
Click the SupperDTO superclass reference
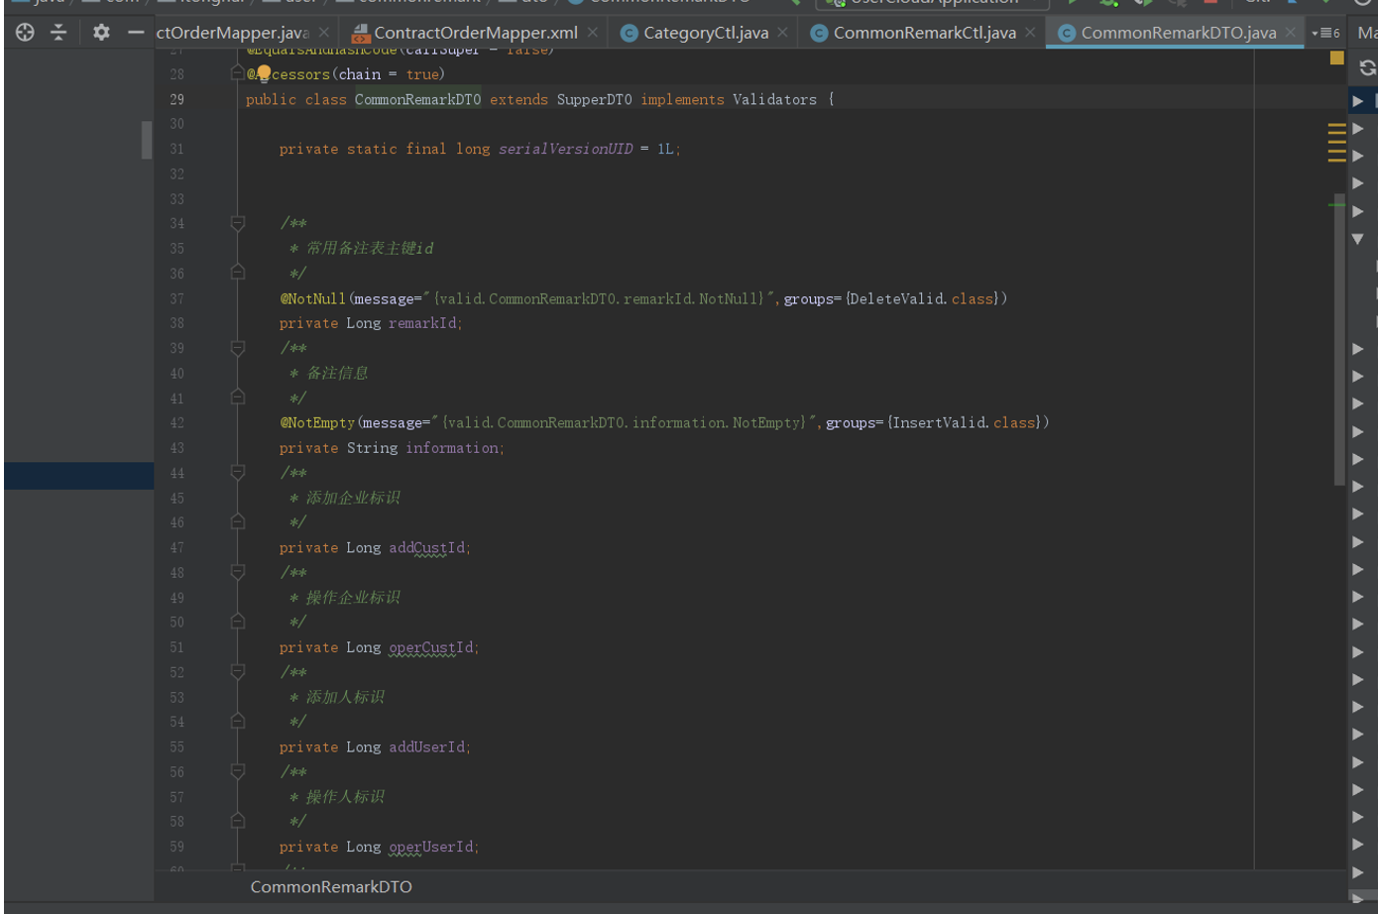(594, 99)
